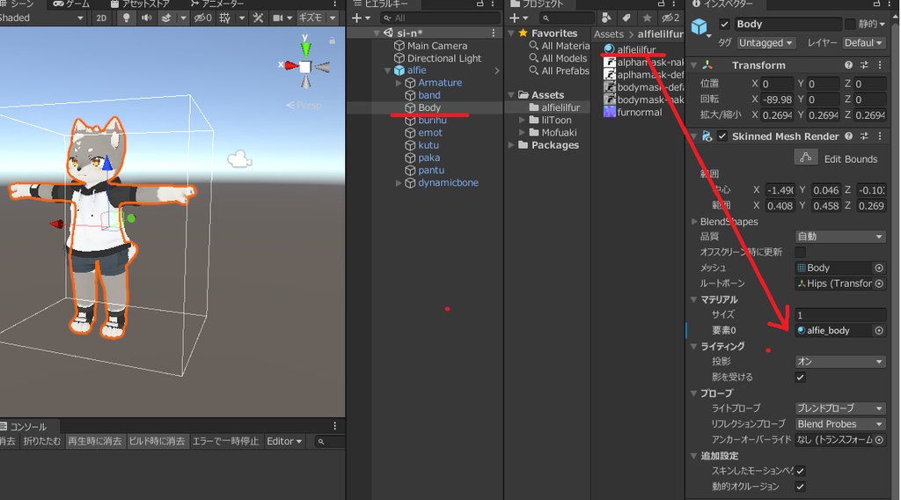Open Skinned Mesh Renderer preset icon
The width and height of the screenshot is (901, 500).
pos(864,136)
